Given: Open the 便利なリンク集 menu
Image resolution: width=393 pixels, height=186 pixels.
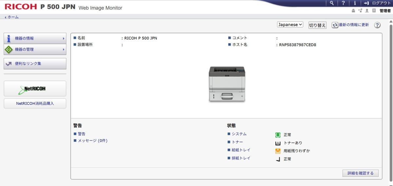Looking at the screenshot, I should pos(35,64).
